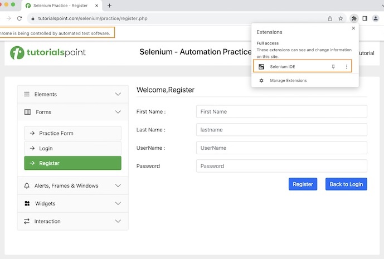
Task: Select Selenium IDE in extensions list
Action: (x=283, y=67)
